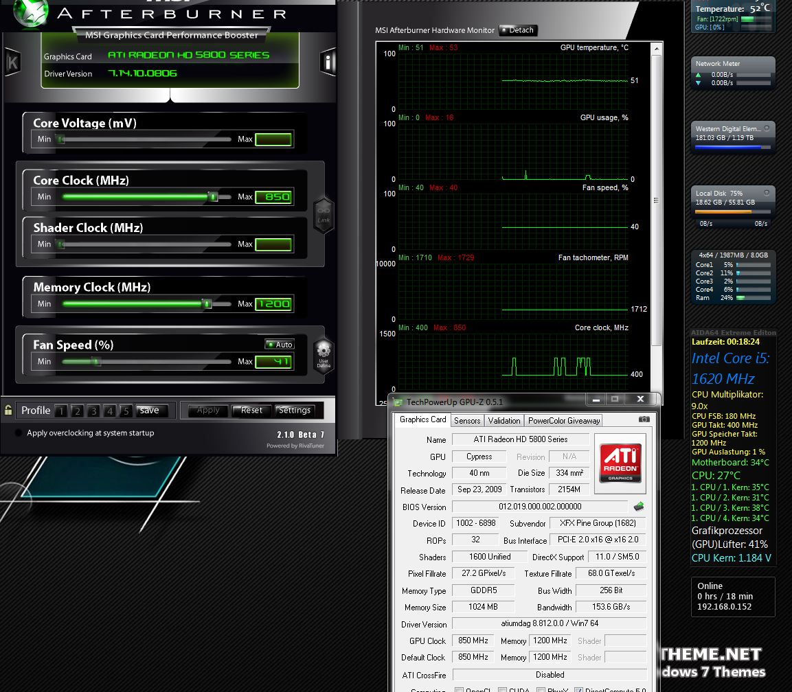This screenshot has height=692, width=792.
Task: Click the BIOS save chip icon in GPU-Z
Action: [638, 506]
